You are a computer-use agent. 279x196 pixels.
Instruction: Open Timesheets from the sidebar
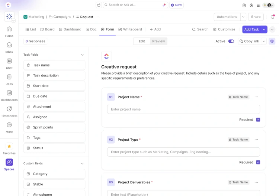point(9,109)
